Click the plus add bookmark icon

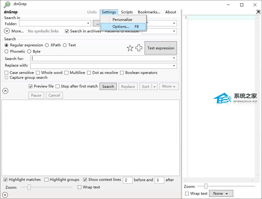(x=139, y=48)
